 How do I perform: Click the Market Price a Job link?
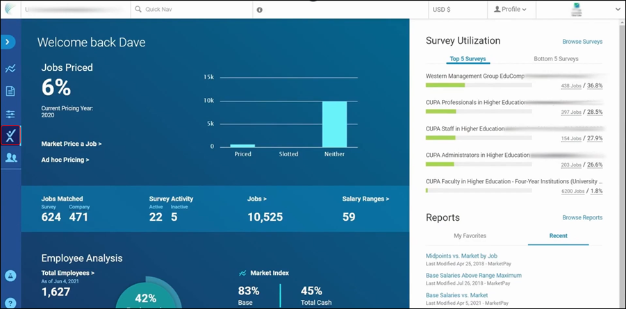click(71, 144)
